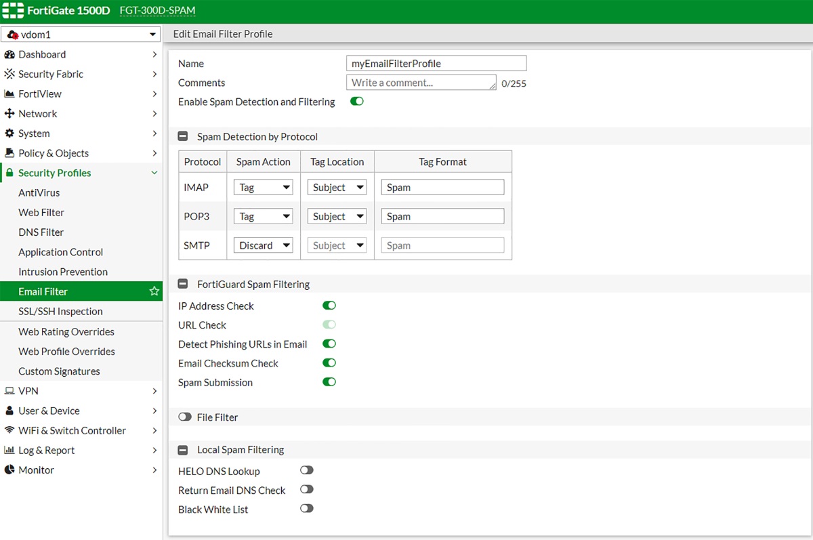Click the Security Fabric icon

(x=9, y=74)
